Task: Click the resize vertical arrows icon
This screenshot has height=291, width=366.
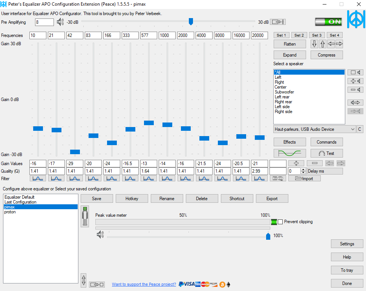Action: click(84, 280)
